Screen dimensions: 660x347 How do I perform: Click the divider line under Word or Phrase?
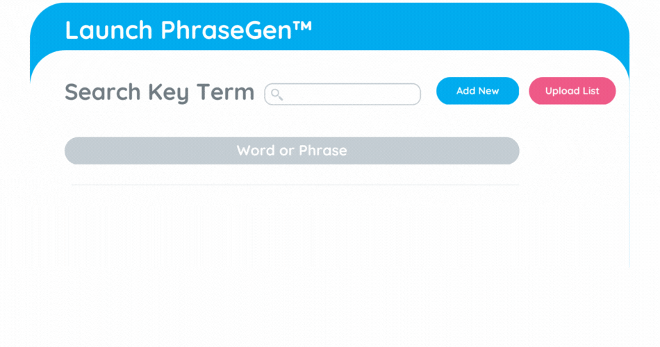[292, 185]
